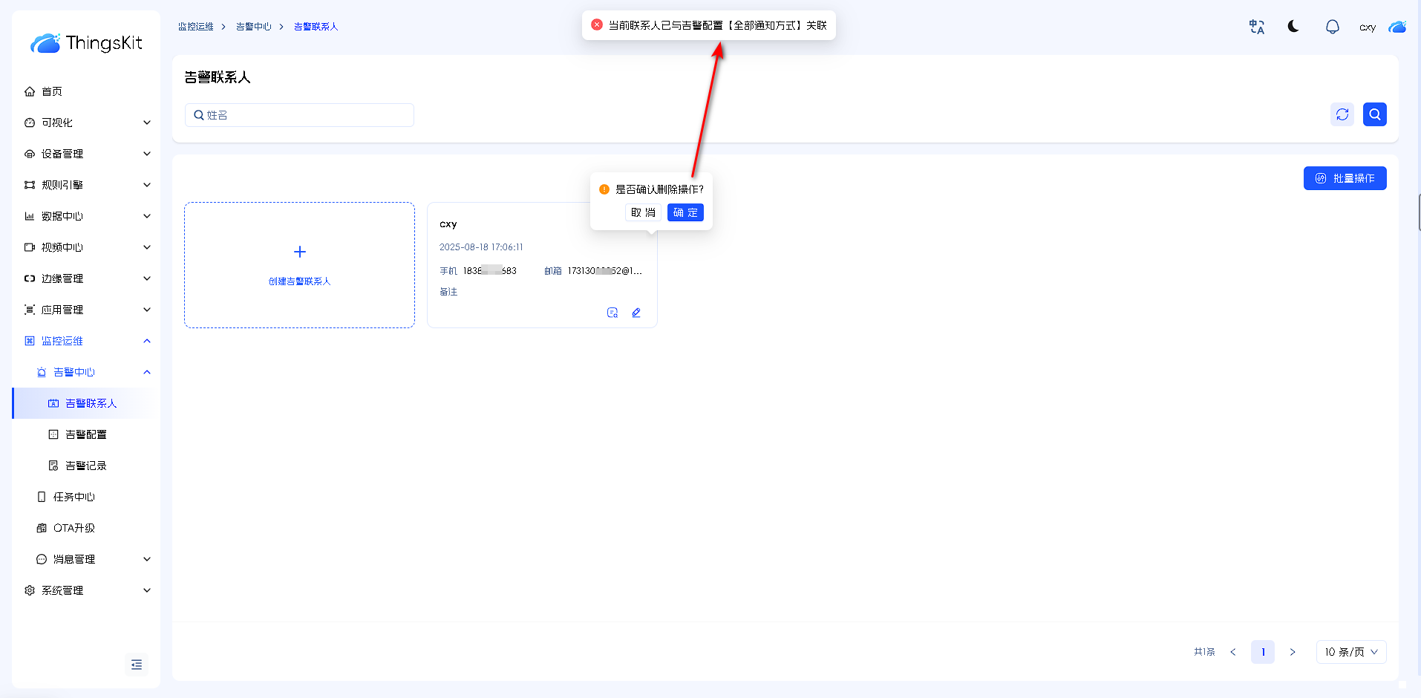
Task: Open the 10 条/页 page size dropdown
Action: 1350,652
